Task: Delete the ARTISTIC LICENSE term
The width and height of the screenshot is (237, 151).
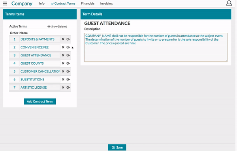Action: pos(63,88)
